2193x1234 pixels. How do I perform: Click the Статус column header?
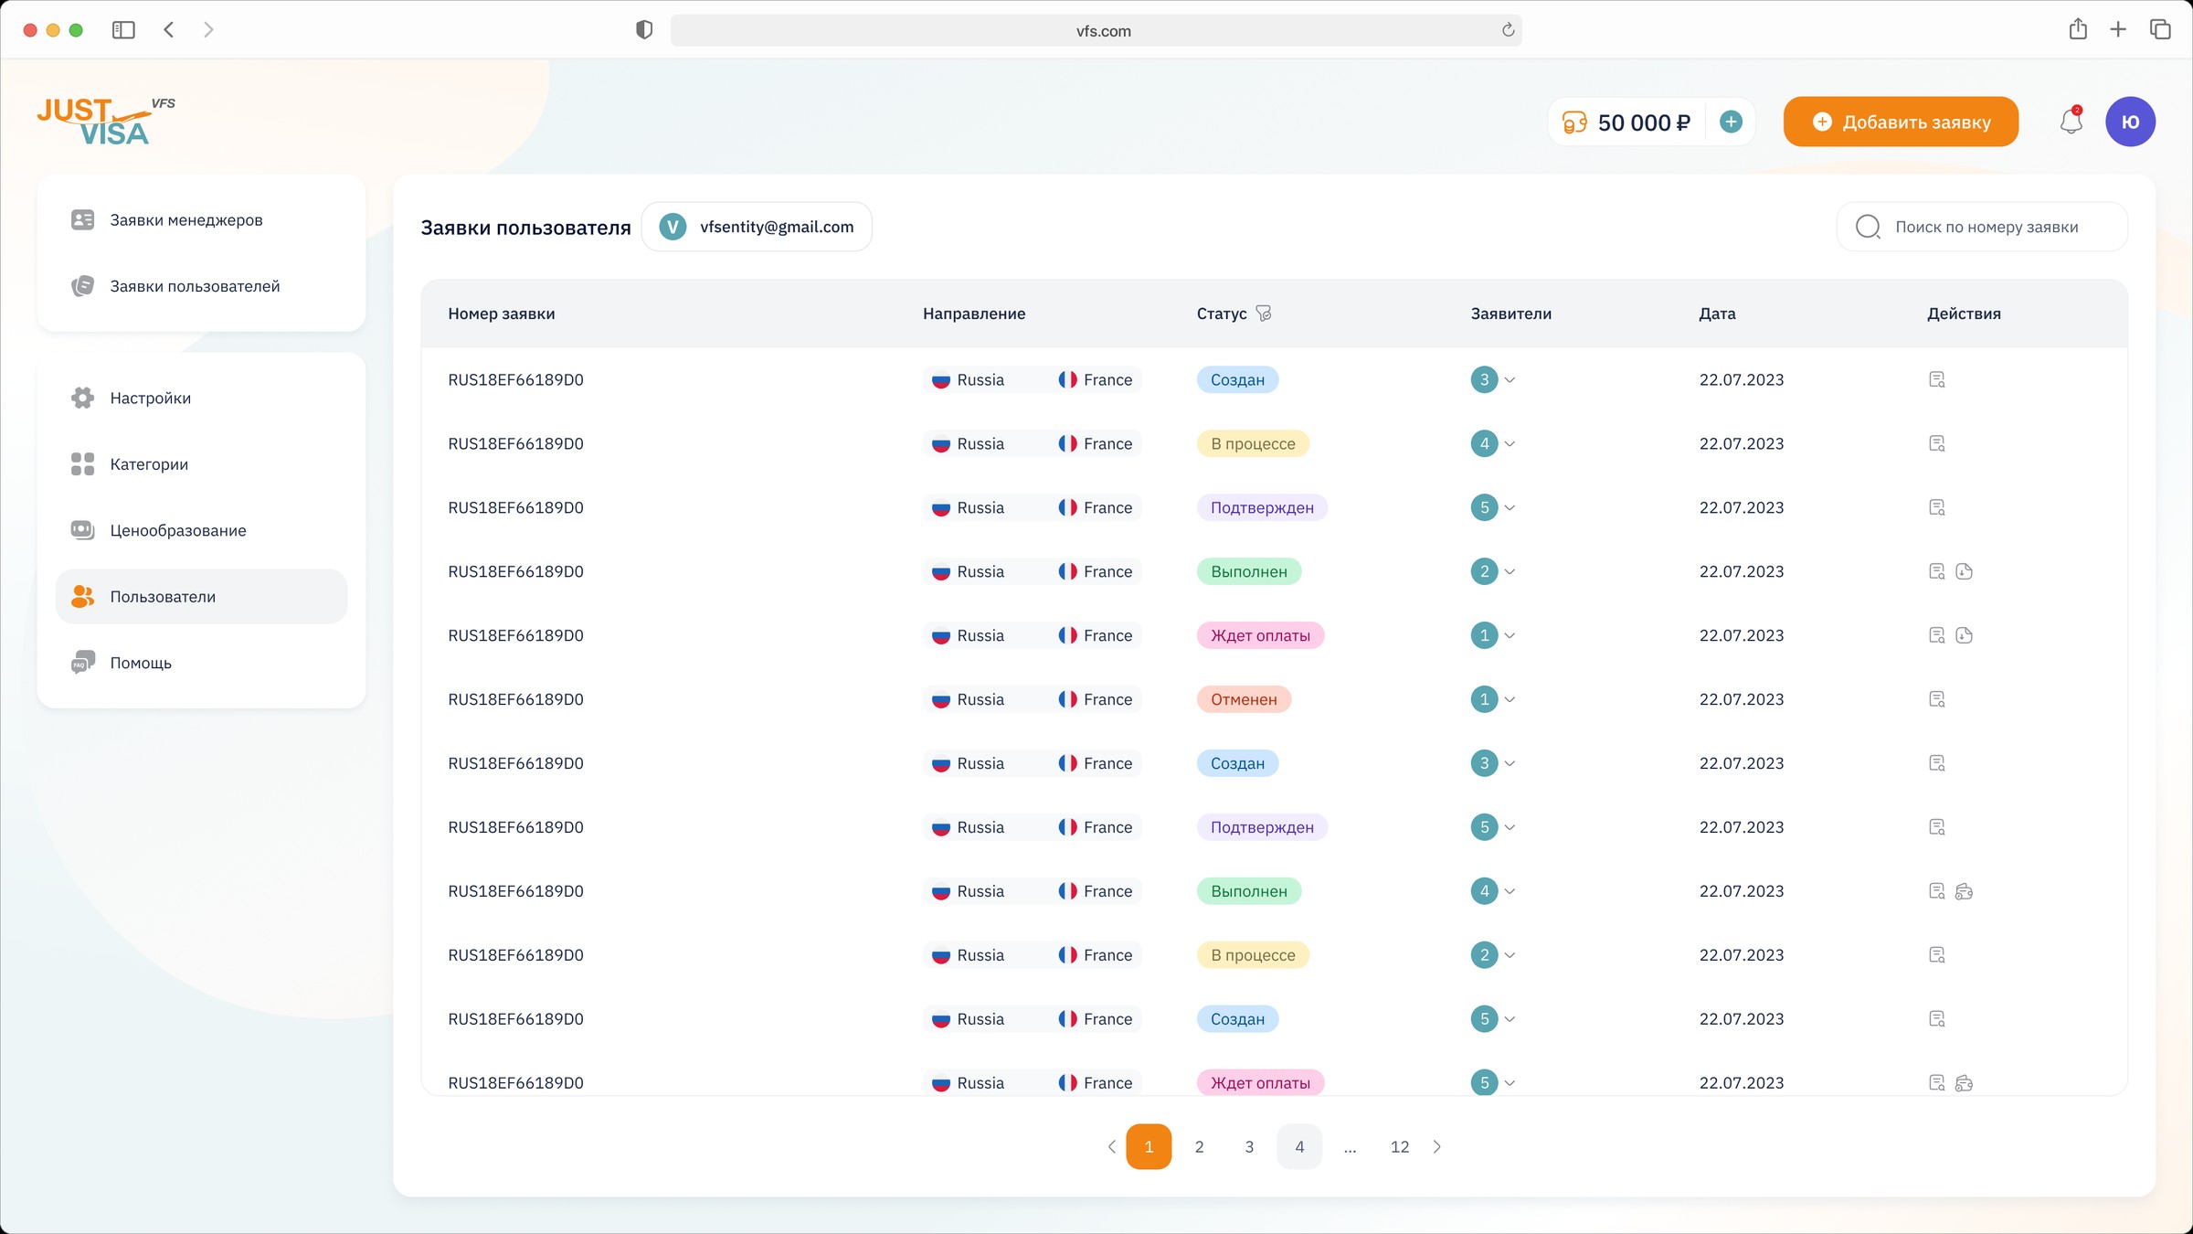1222,314
